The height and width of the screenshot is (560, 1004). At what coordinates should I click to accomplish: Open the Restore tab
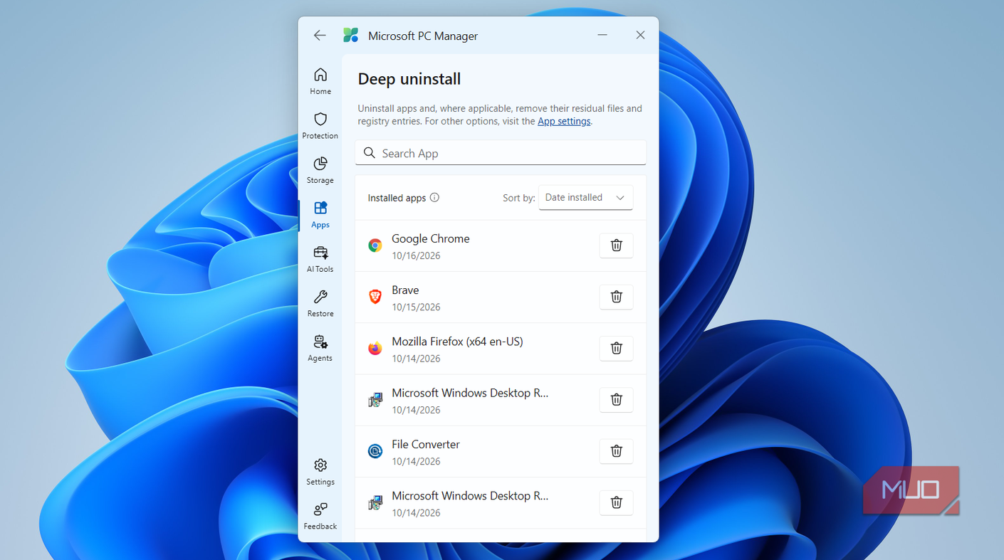pos(320,303)
